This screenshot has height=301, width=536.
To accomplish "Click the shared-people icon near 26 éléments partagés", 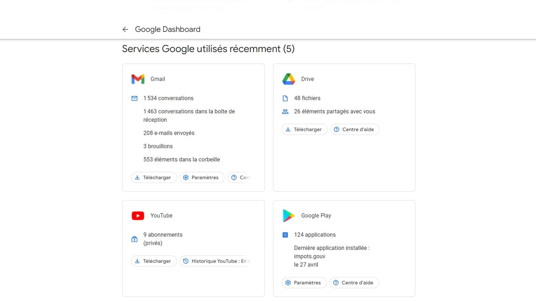I will pos(285,112).
